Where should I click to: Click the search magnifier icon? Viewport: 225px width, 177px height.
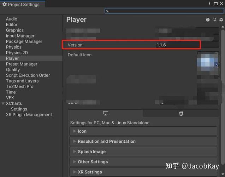click(107, 11)
